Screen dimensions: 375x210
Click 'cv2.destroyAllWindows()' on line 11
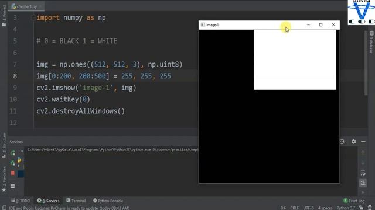[x=81, y=111]
